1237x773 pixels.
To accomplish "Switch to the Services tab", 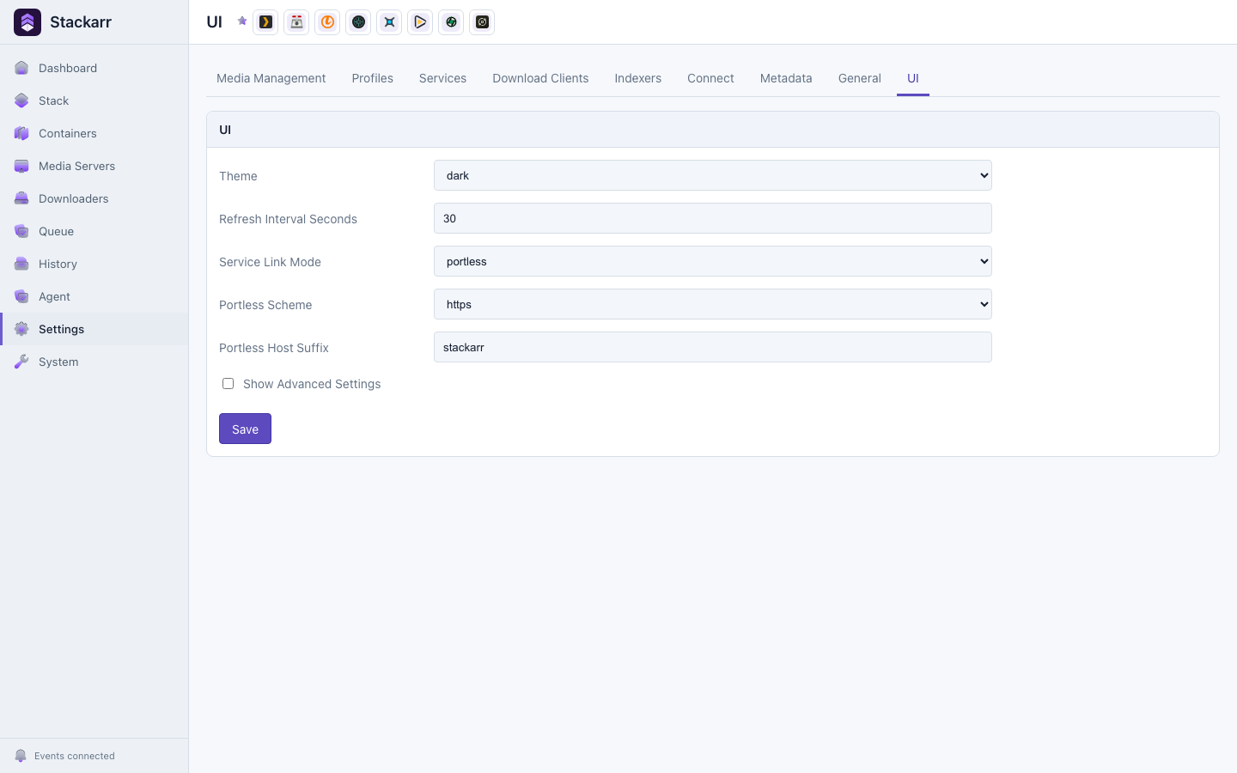I will [x=442, y=78].
